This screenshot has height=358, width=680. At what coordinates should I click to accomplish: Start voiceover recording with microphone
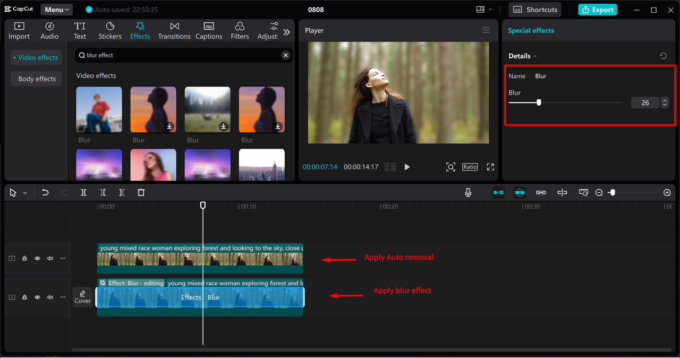468,192
